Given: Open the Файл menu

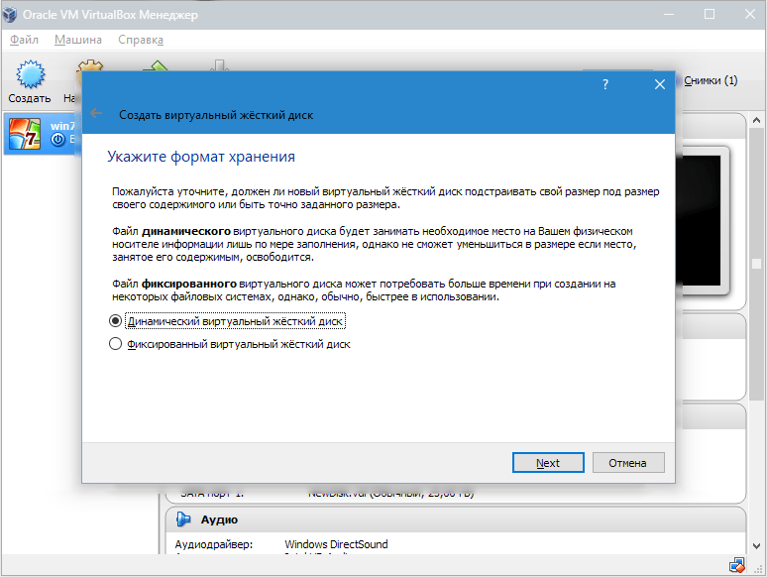Looking at the screenshot, I should (x=24, y=40).
